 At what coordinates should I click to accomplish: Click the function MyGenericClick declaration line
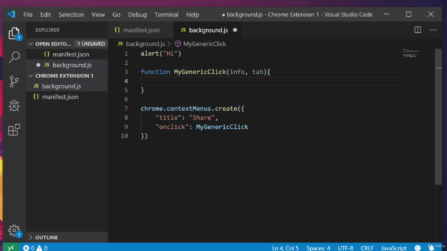(205, 72)
